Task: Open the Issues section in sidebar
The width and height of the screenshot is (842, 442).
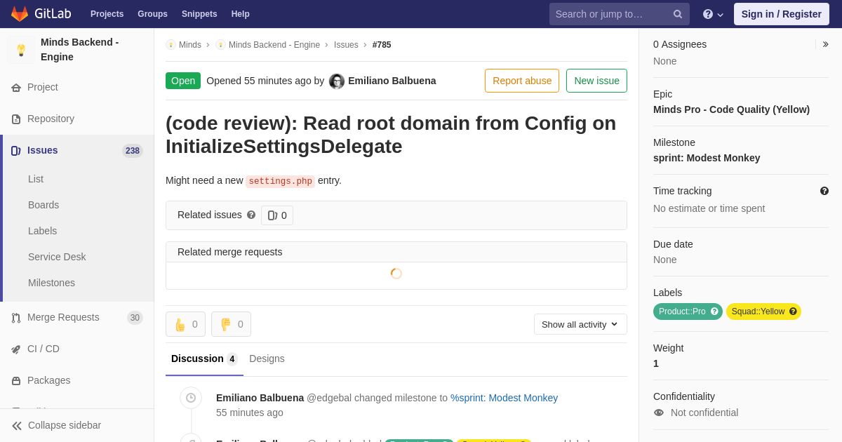Action: (x=77, y=150)
